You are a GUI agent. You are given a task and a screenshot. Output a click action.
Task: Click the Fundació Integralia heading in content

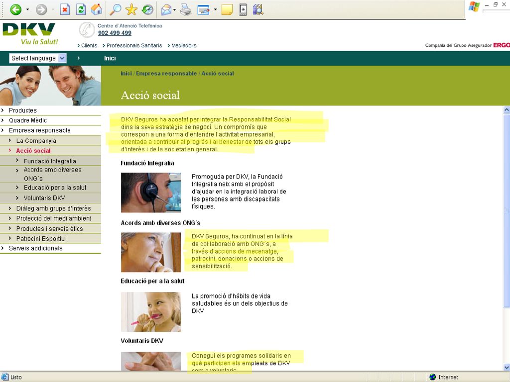147,163
